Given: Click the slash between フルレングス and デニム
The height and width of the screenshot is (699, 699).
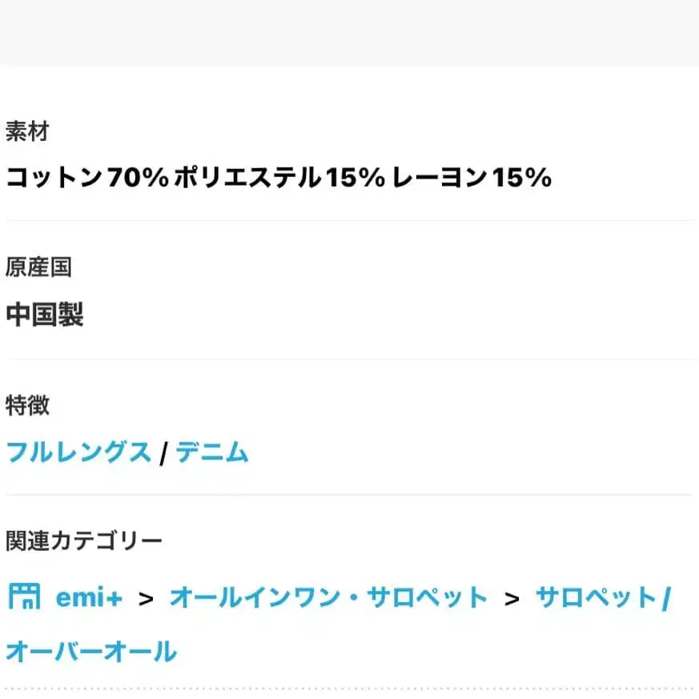Looking at the screenshot, I should point(163,452).
